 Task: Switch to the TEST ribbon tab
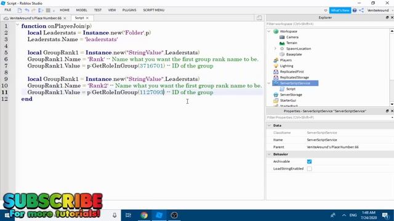pyautogui.click(x=98, y=10)
